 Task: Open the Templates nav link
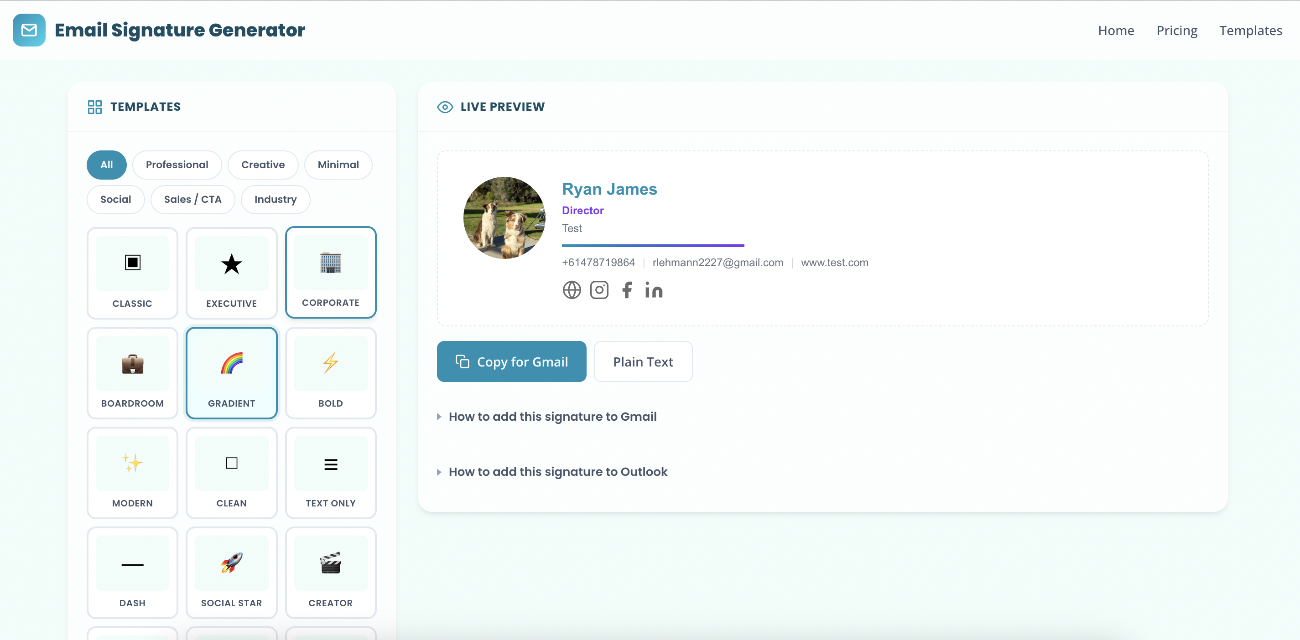coord(1251,31)
